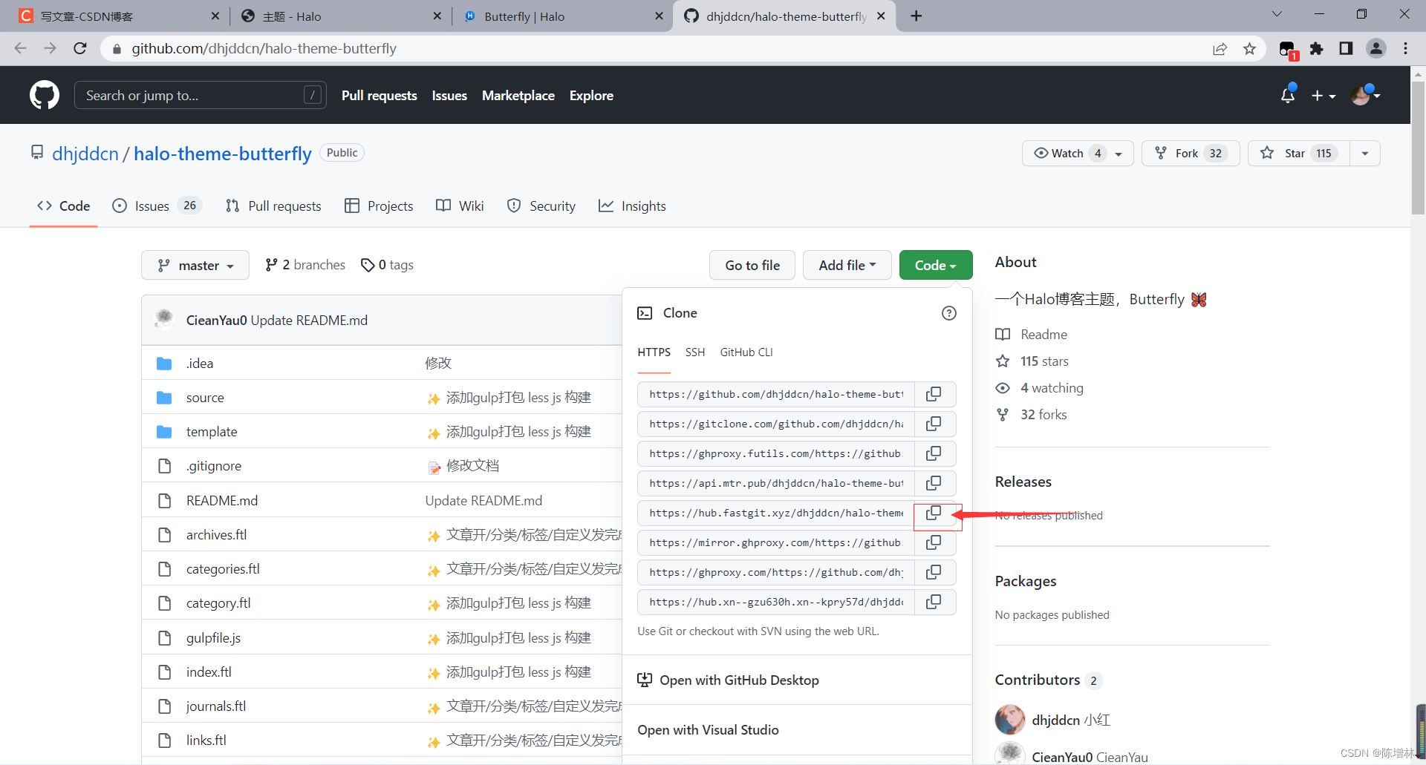Expand the Add file dropdown
Image resolution: width=1426 pixels, height=765 pixels.
847,265
